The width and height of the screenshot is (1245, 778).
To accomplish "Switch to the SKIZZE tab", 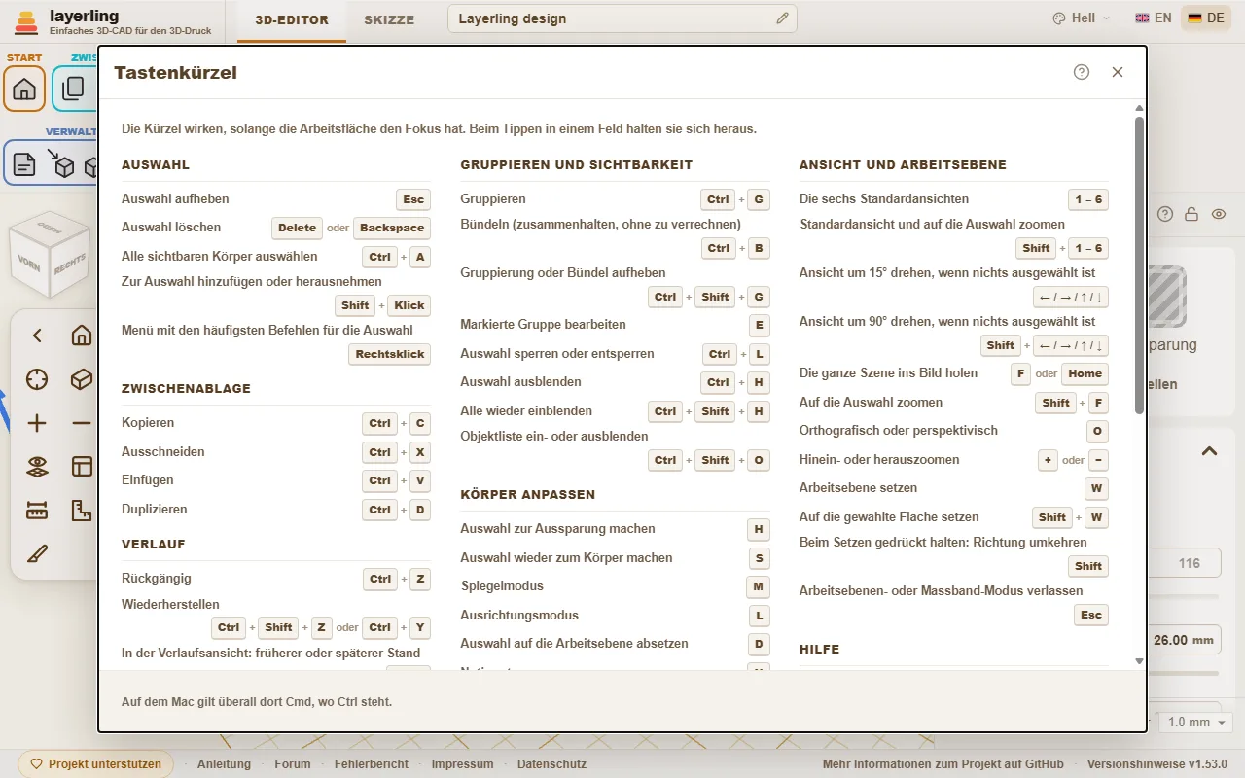I will [x=389, y=20].
